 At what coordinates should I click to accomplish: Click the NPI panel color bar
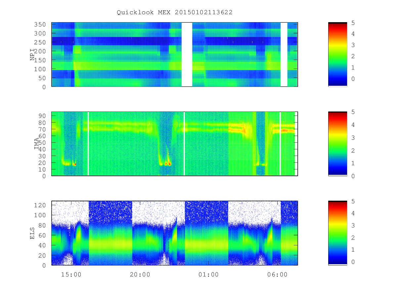pos(337,55)
